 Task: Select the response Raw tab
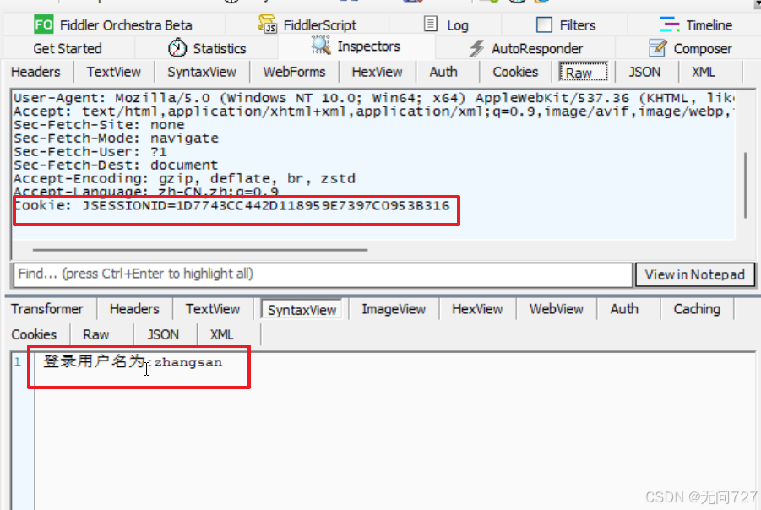point(96,335)
